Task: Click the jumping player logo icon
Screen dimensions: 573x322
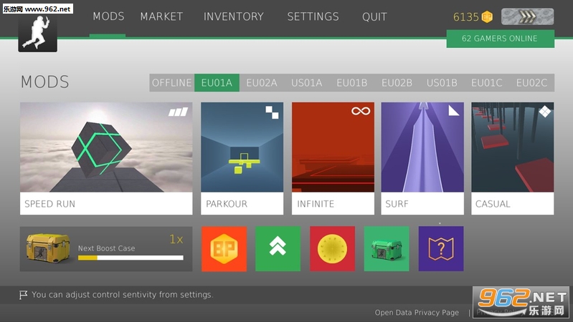Action: [x=37, y=33]
